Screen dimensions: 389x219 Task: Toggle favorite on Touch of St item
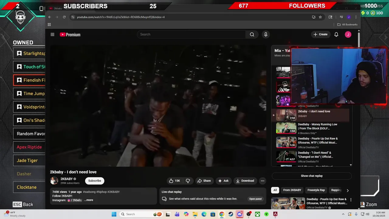pos(19,67)
